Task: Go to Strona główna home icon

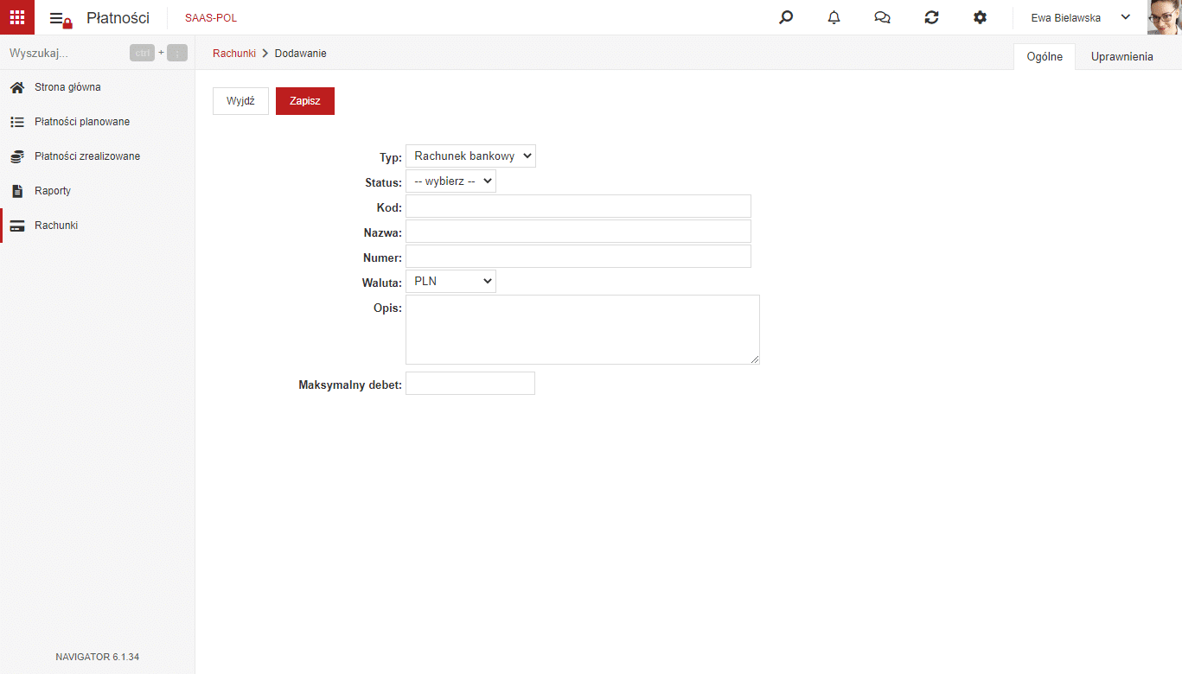Action: (x=16, y=87)
